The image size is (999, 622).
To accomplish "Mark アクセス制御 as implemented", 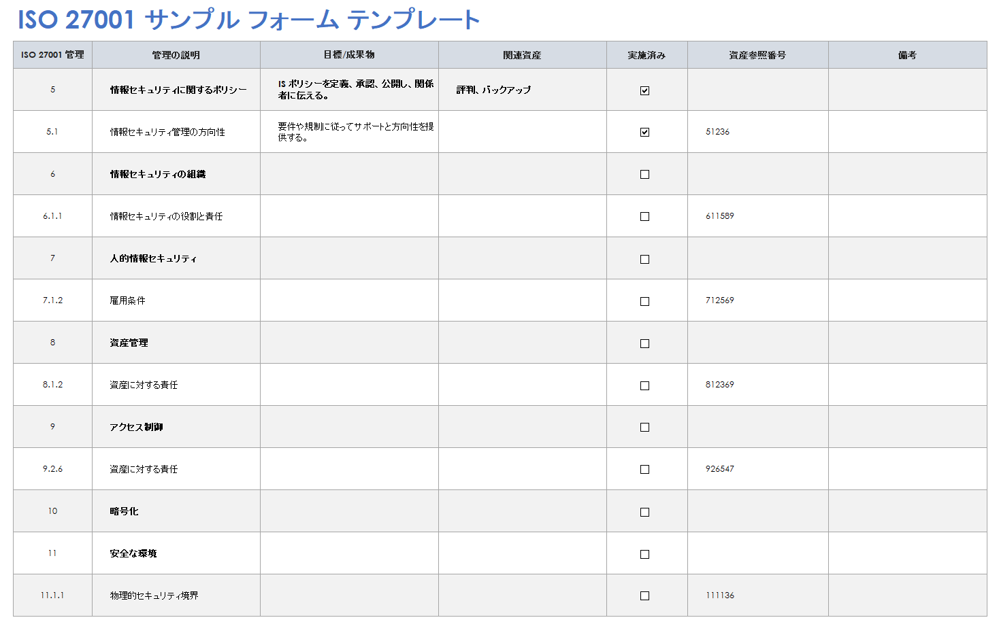I will (644, 428).
